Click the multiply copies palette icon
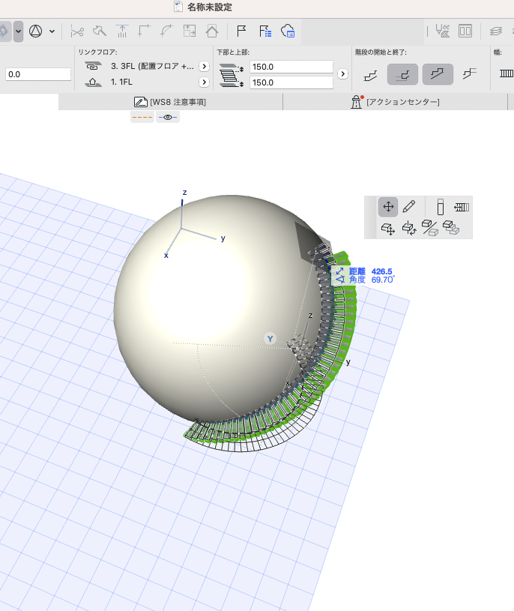 click(451, 228)
